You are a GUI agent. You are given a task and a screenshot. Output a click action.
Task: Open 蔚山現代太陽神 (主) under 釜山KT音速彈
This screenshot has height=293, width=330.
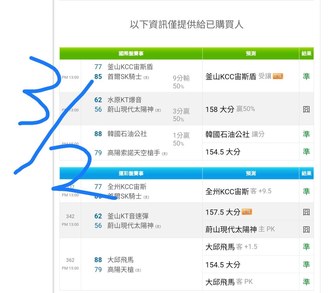[x=134, y=226]
